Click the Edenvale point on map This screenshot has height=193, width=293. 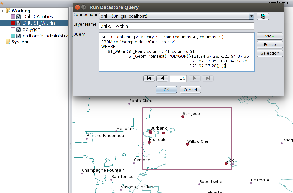[251, 183]
